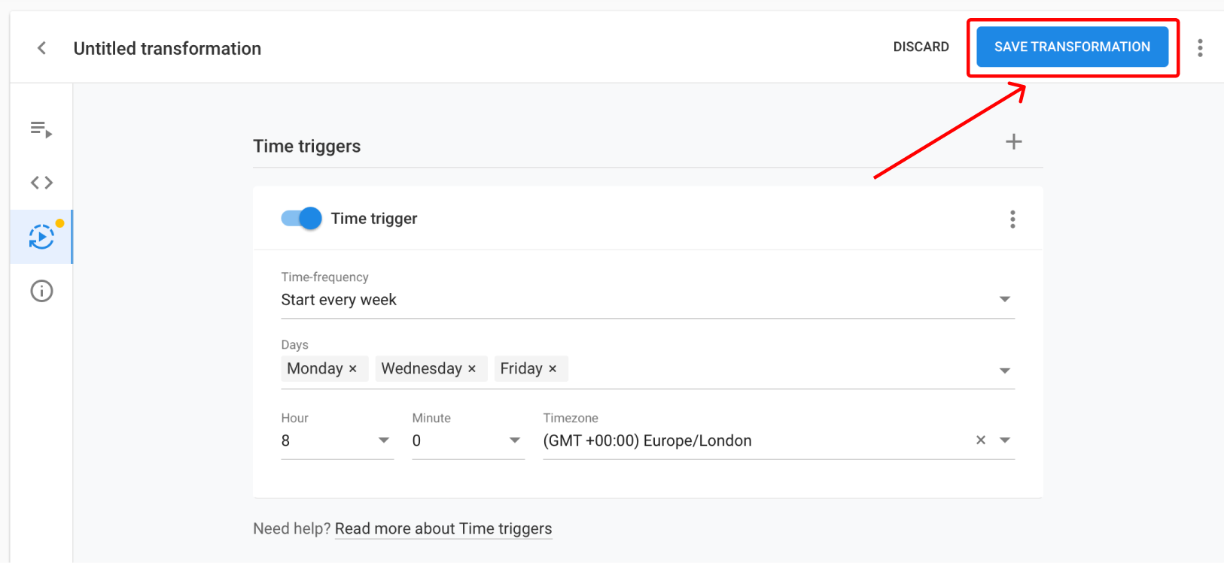The height and width of the screenshot is (563, 1224).
Task: Open the Days selection dropdown arrow
Action: (x=1004, y=371)
